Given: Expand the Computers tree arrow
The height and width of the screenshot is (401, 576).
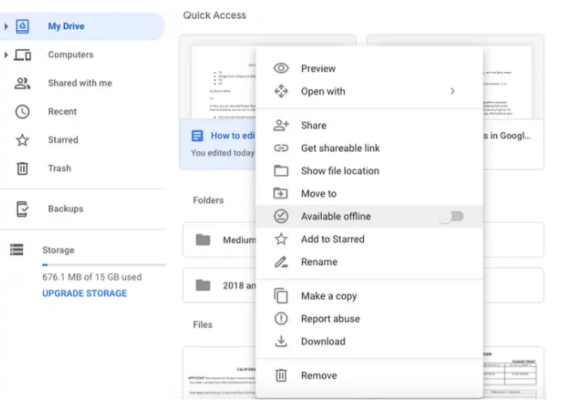Looking at the screenshot, I should (7, 55).
